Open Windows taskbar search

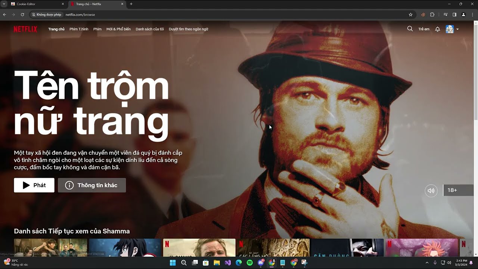[184, 263]
